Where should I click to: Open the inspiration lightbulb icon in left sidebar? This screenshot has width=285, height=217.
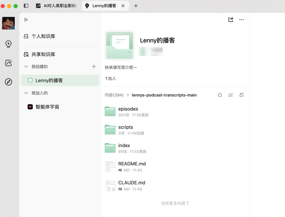(8, 44)
